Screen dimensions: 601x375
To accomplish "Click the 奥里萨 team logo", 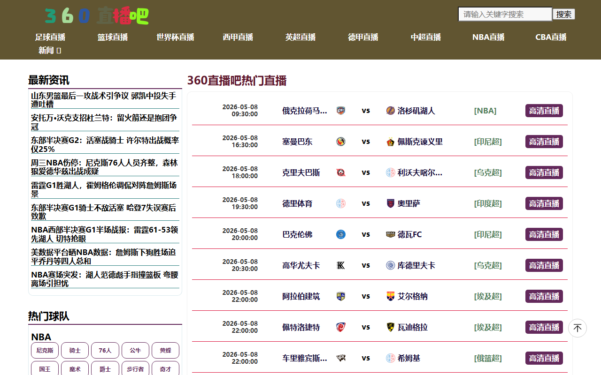I will pos(391,203).
